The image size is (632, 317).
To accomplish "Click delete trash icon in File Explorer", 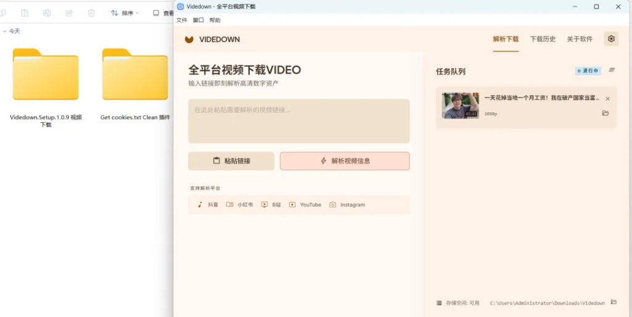I will tap(91, 14).
